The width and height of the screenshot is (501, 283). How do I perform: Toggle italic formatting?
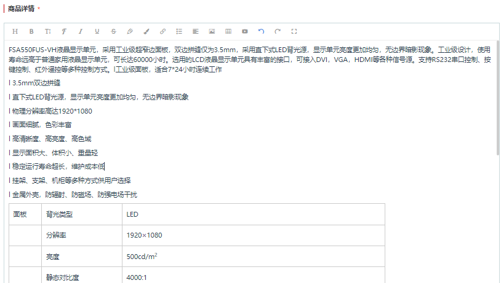[x=80, y=31]
